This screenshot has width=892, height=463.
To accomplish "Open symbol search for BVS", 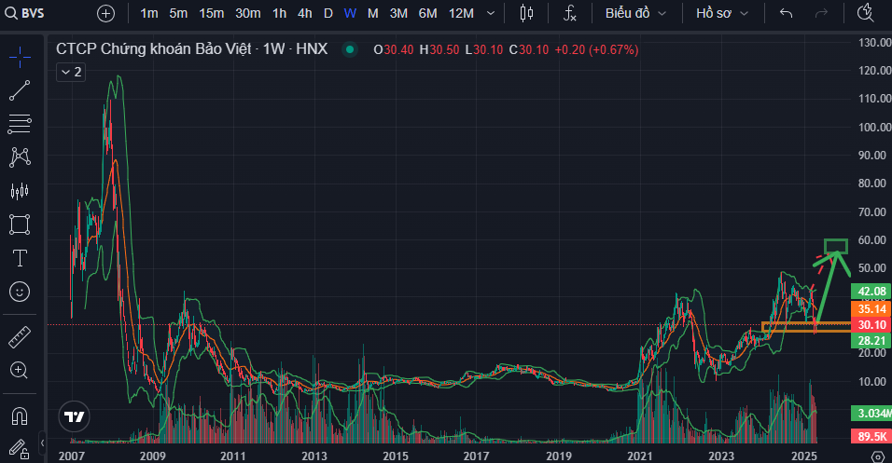I will pyautogui.click(x=25, y=13).
